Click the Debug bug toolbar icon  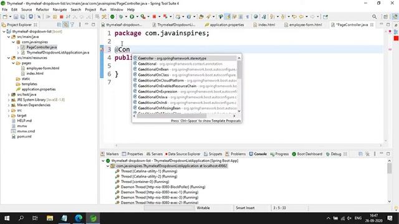click(x=121, y=17)
